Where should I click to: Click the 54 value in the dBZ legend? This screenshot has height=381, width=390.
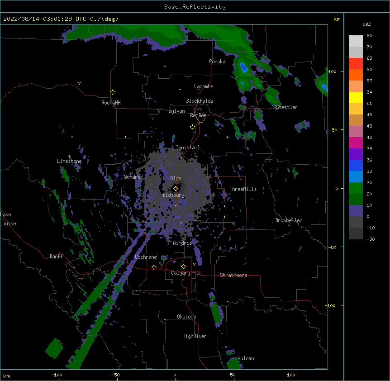coord(369,92)
